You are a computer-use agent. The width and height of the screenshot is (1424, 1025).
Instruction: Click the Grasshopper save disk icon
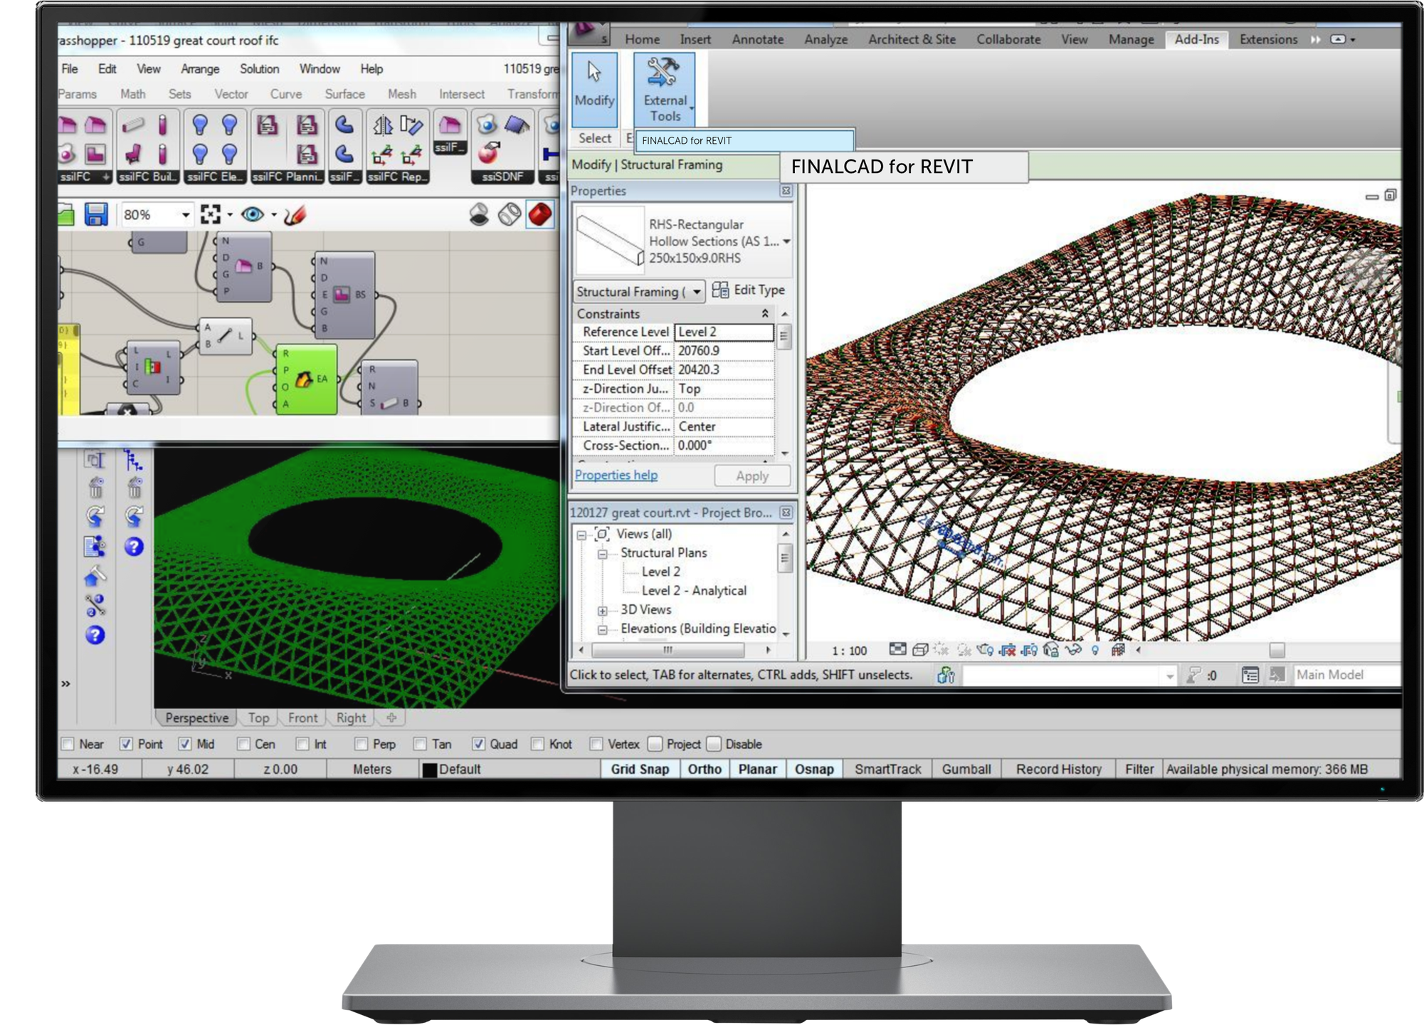pos(96,214)
